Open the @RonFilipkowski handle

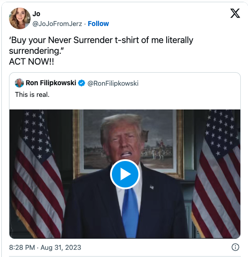point(113,83)
